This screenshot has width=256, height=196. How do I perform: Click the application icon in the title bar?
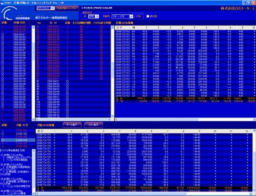2,2
